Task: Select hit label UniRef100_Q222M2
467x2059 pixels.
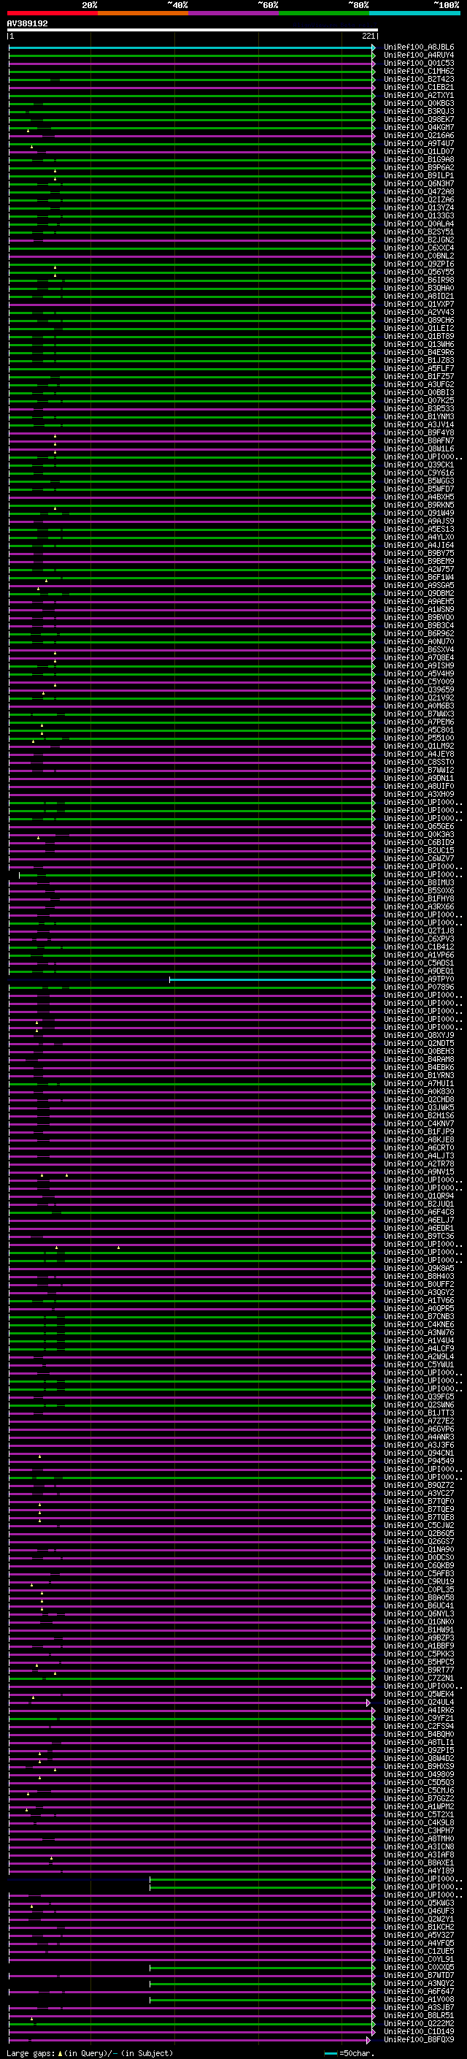Action: coord(418,2023)
